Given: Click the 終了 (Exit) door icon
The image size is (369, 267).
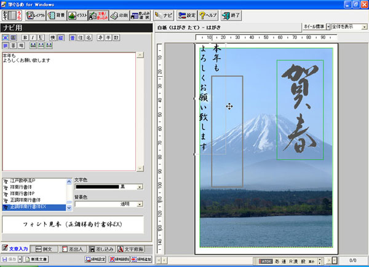Looking at the screenshot, I should coord(231,15).
